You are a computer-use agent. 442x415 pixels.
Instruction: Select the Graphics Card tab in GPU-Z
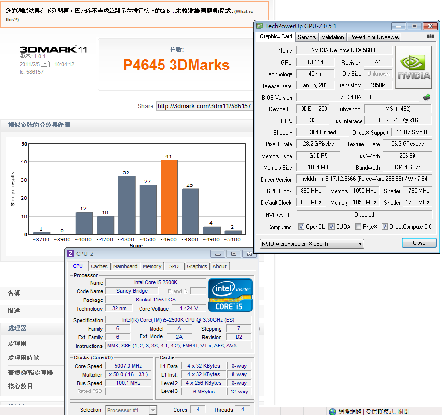tap(276, 36)
